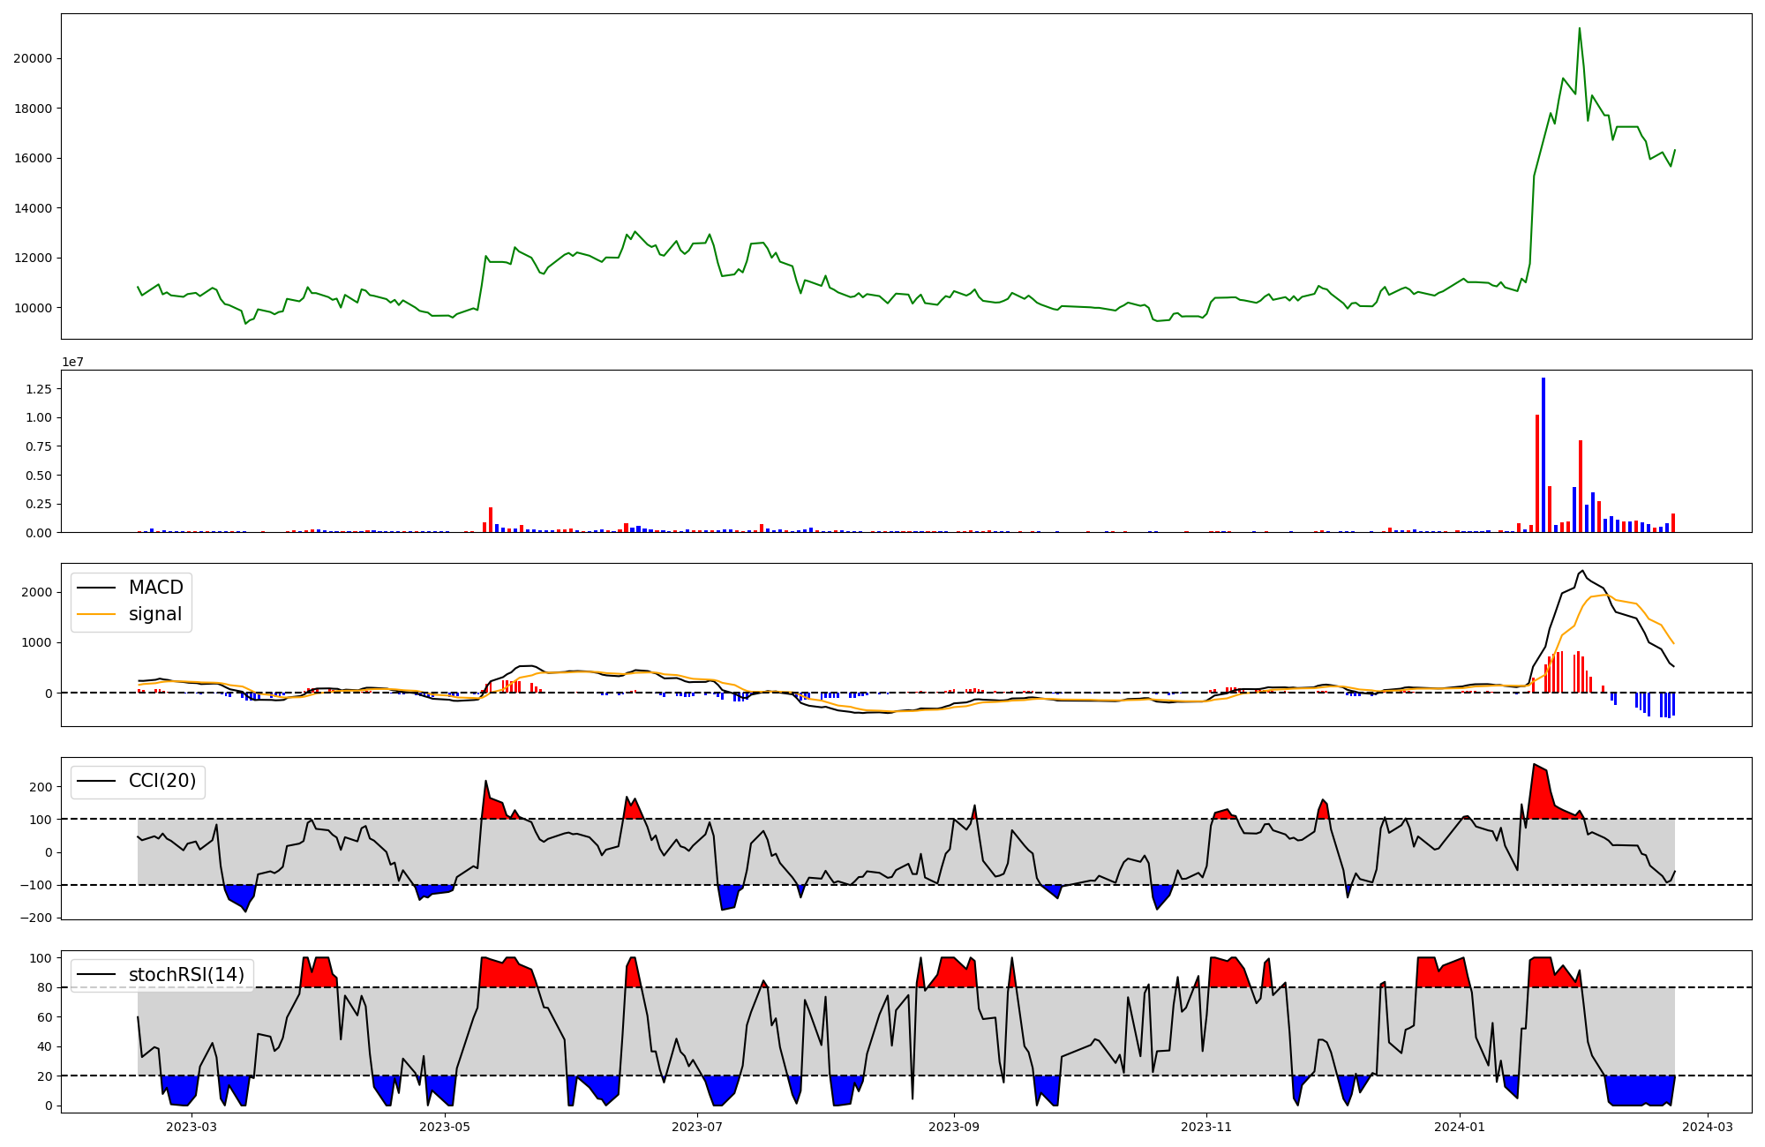
Task: Click the price chart's highest peak
Action: click(x=1580, y=29)
